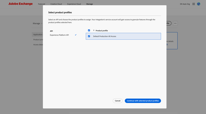Select Experience Platform API in list
Image resolution: width=206 pixels, height=114 pixels.
[59, 35]
